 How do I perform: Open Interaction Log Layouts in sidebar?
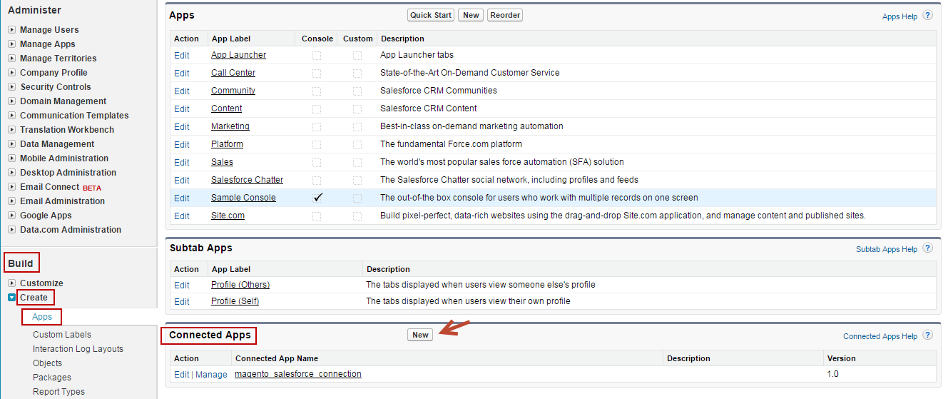(78, 349)
